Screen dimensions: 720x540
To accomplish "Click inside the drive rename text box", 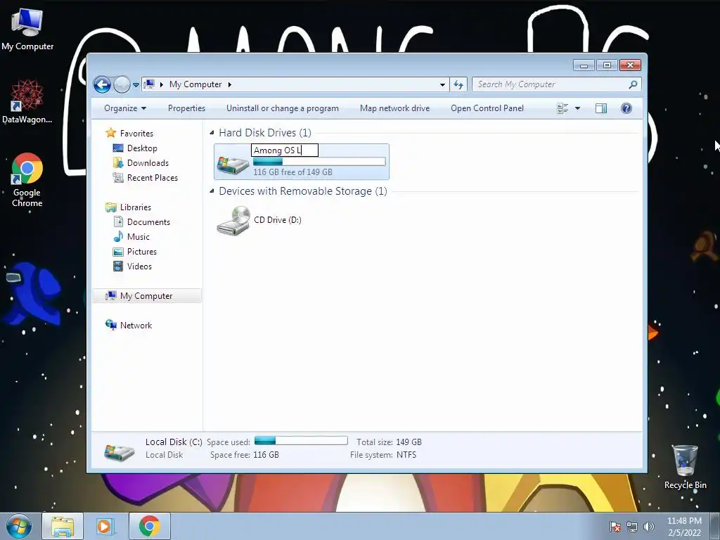I will 285,150.
